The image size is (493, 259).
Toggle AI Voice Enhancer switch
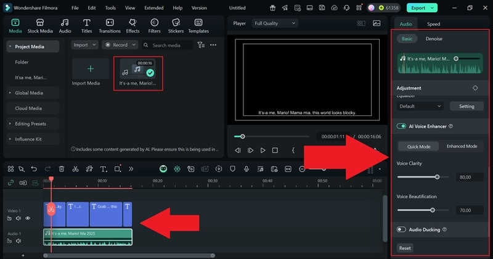tap(401, 126)
